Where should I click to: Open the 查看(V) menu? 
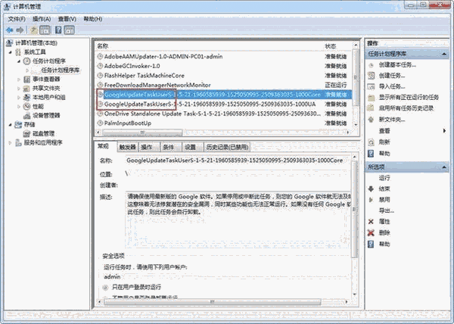(67, 19)
